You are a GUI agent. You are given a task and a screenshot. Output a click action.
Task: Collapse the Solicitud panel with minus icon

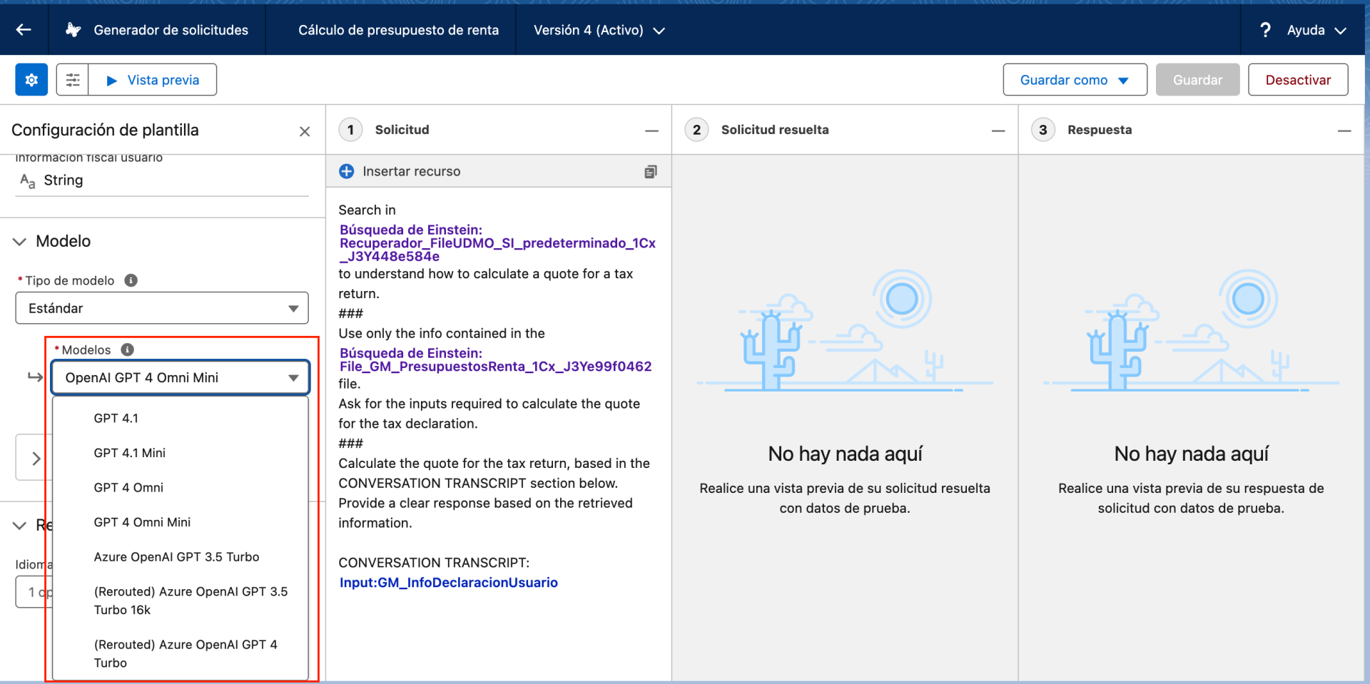[x=651, y=131]
